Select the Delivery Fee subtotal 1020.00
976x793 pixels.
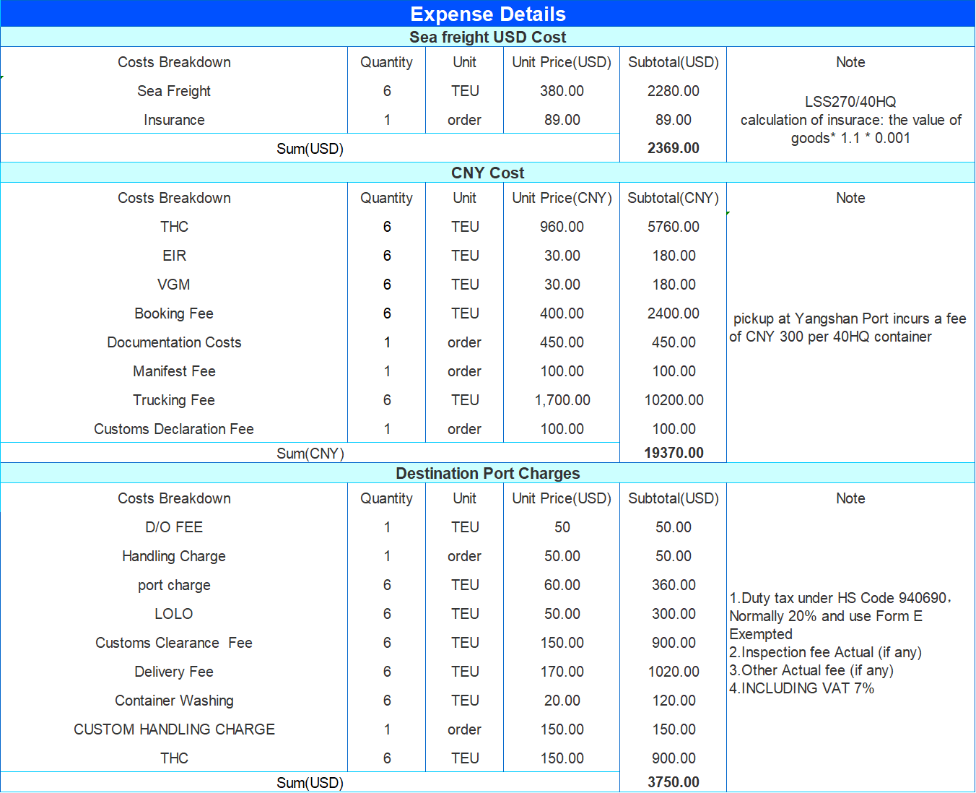click(x=673, y=672)
